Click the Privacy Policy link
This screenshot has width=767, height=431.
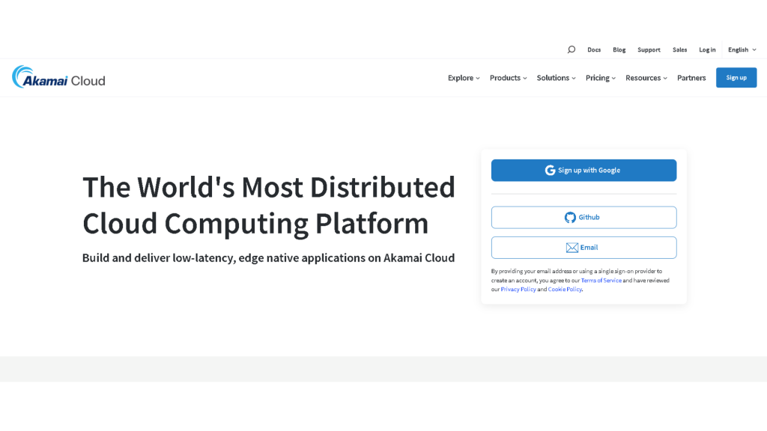click(x=518, y=289)
